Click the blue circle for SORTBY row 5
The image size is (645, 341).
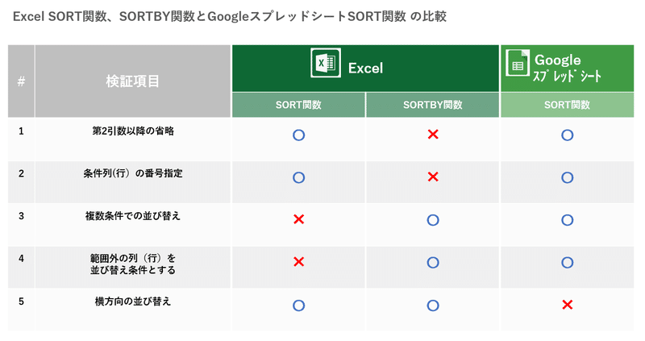[x=433, y=306]
